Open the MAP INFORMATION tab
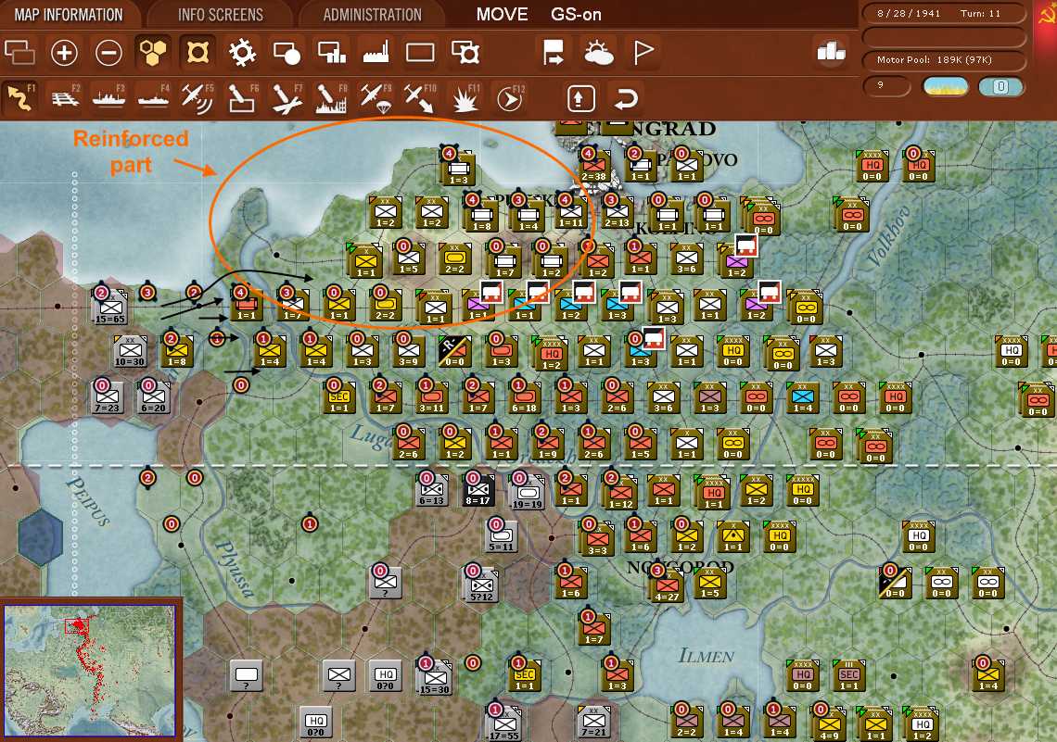 click(69, 14)
